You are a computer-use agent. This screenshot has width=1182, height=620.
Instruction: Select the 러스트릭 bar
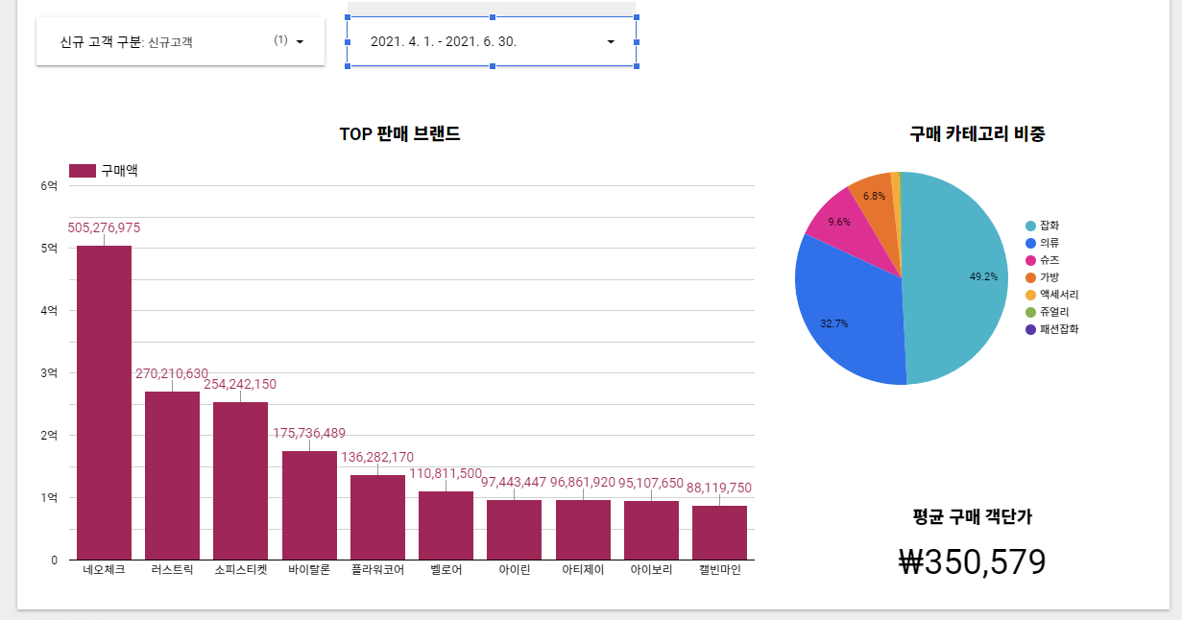(x=172, y=475)
